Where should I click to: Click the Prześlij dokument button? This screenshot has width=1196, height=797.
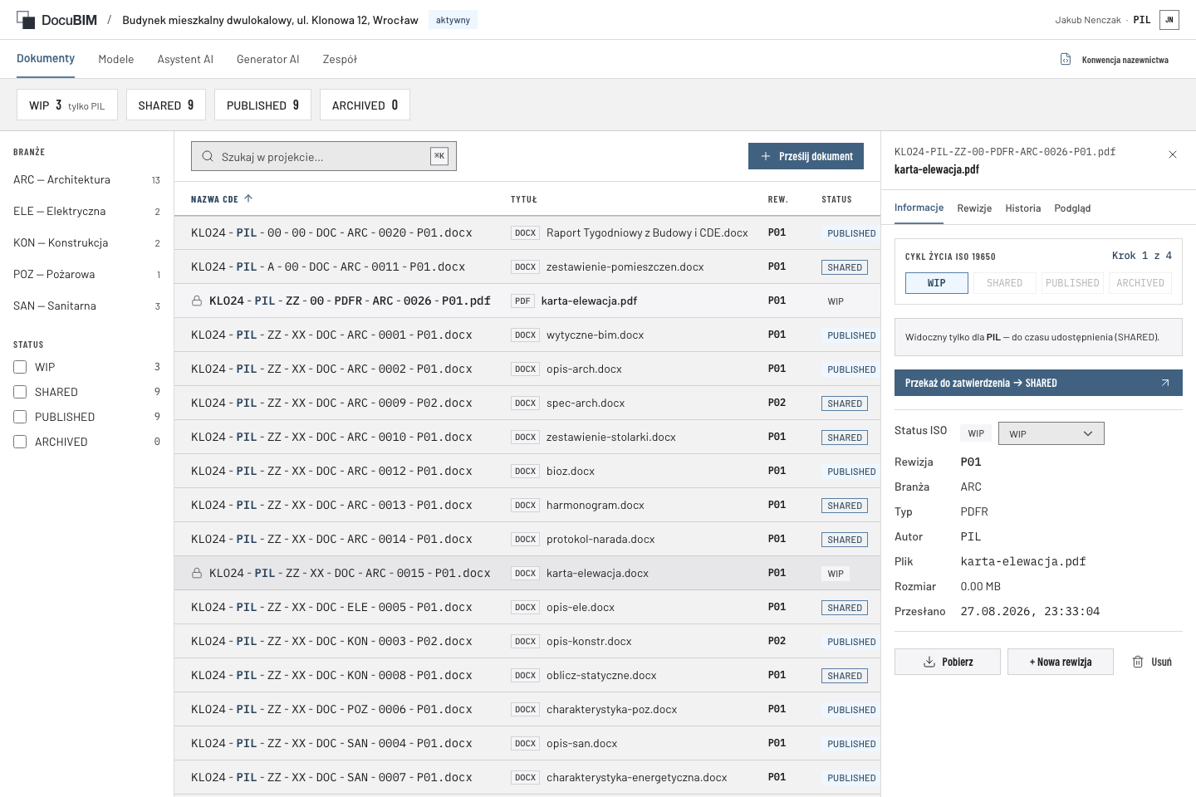point(806,156)
